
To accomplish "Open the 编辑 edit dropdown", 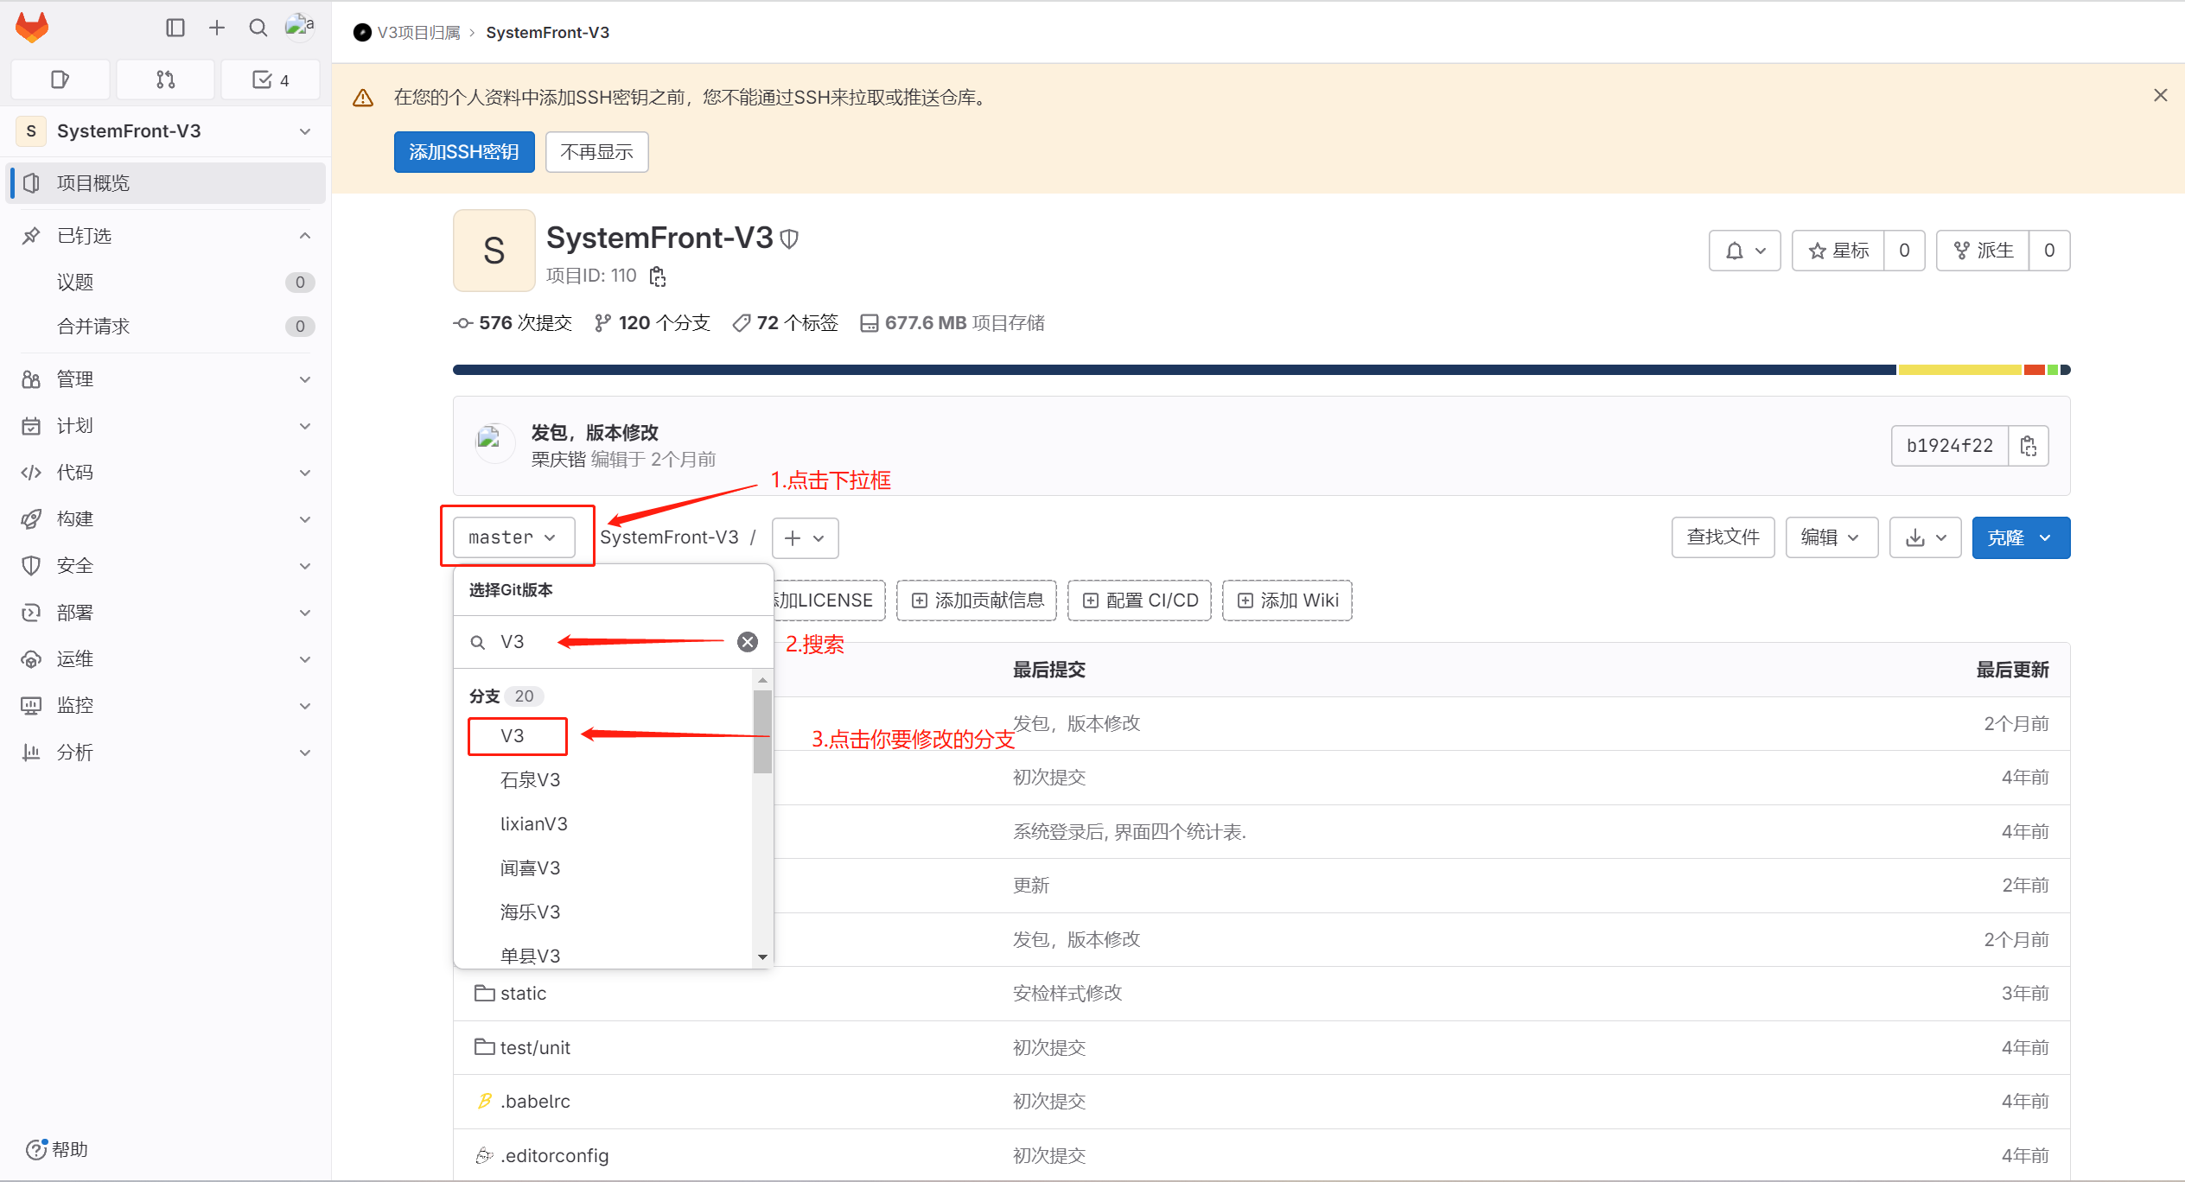I will point(1831,537).
